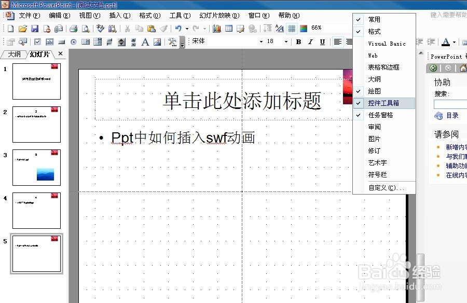The image size is (467, 303).
Task: Select slide 3 thumbnail in the slide panel
Action: [36, 167]
